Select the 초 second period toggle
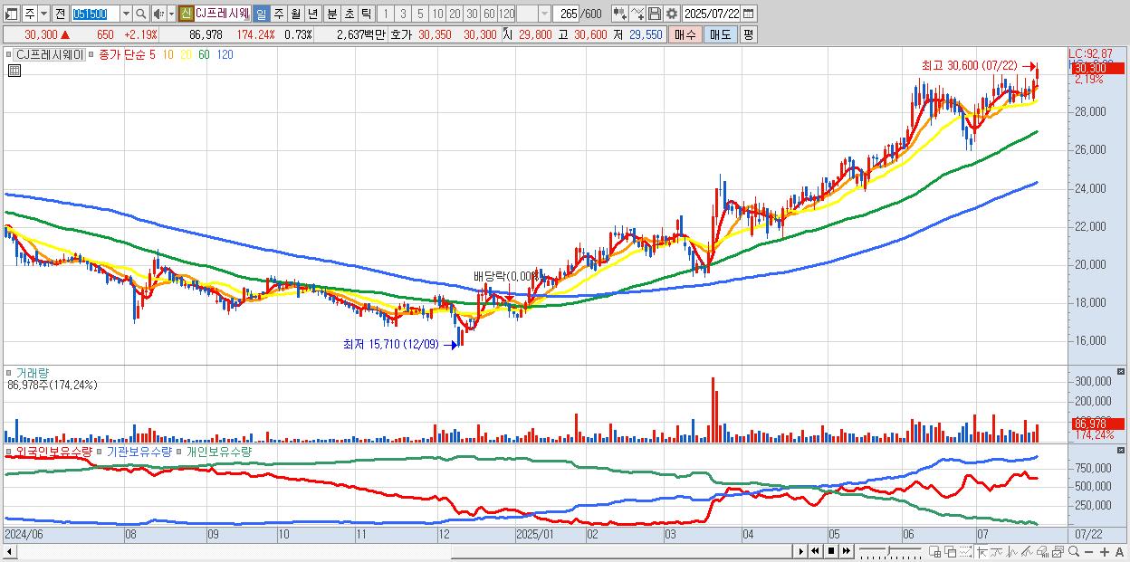 (x=349, y=14)
